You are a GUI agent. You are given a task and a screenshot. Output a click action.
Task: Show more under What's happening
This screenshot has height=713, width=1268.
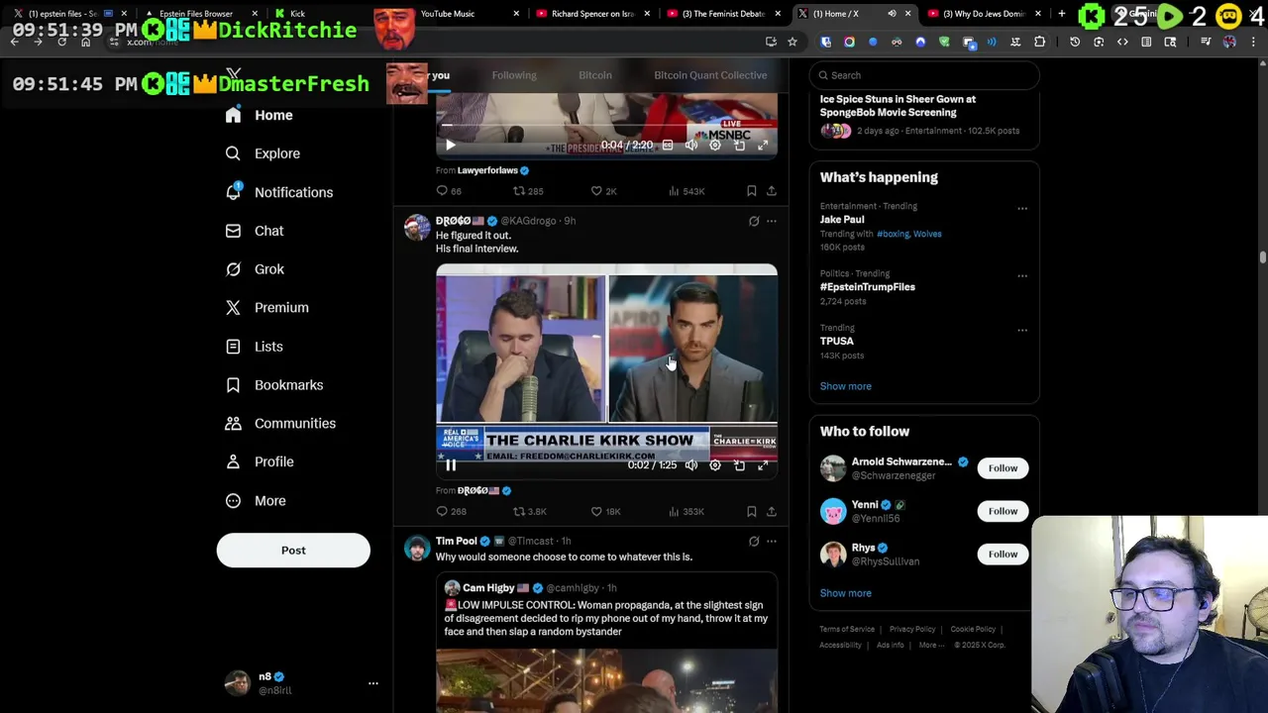tap(845, 386)
